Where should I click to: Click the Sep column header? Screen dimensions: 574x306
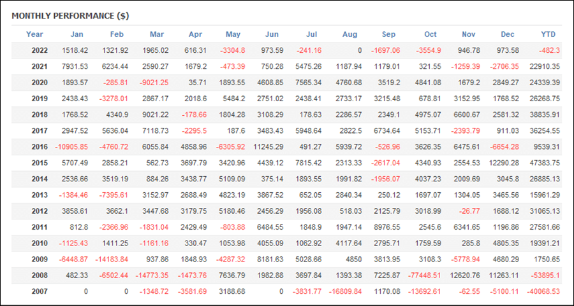388,34
